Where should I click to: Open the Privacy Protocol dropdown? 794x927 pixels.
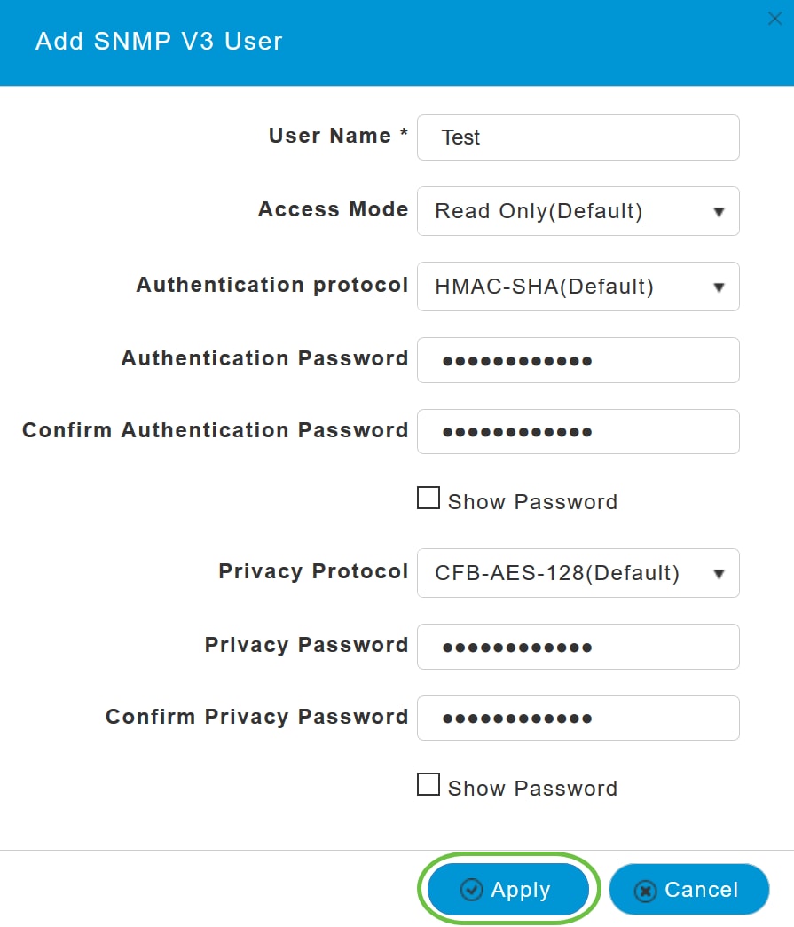[x=578, y=573]
